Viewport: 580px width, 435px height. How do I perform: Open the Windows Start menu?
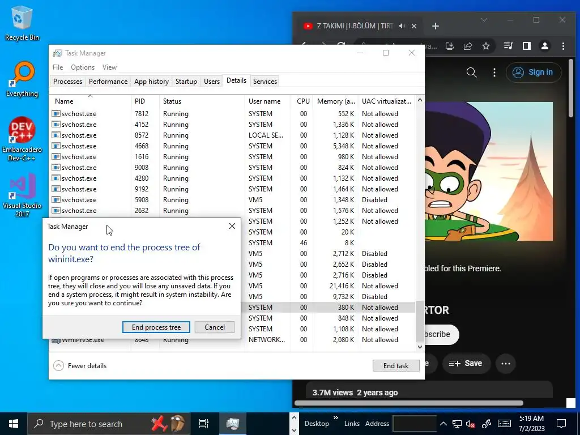[x=14, y=424]
